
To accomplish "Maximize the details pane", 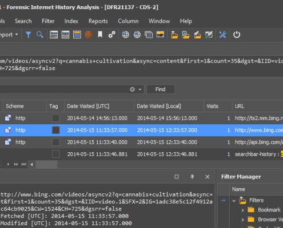I will tap(177, 177).
